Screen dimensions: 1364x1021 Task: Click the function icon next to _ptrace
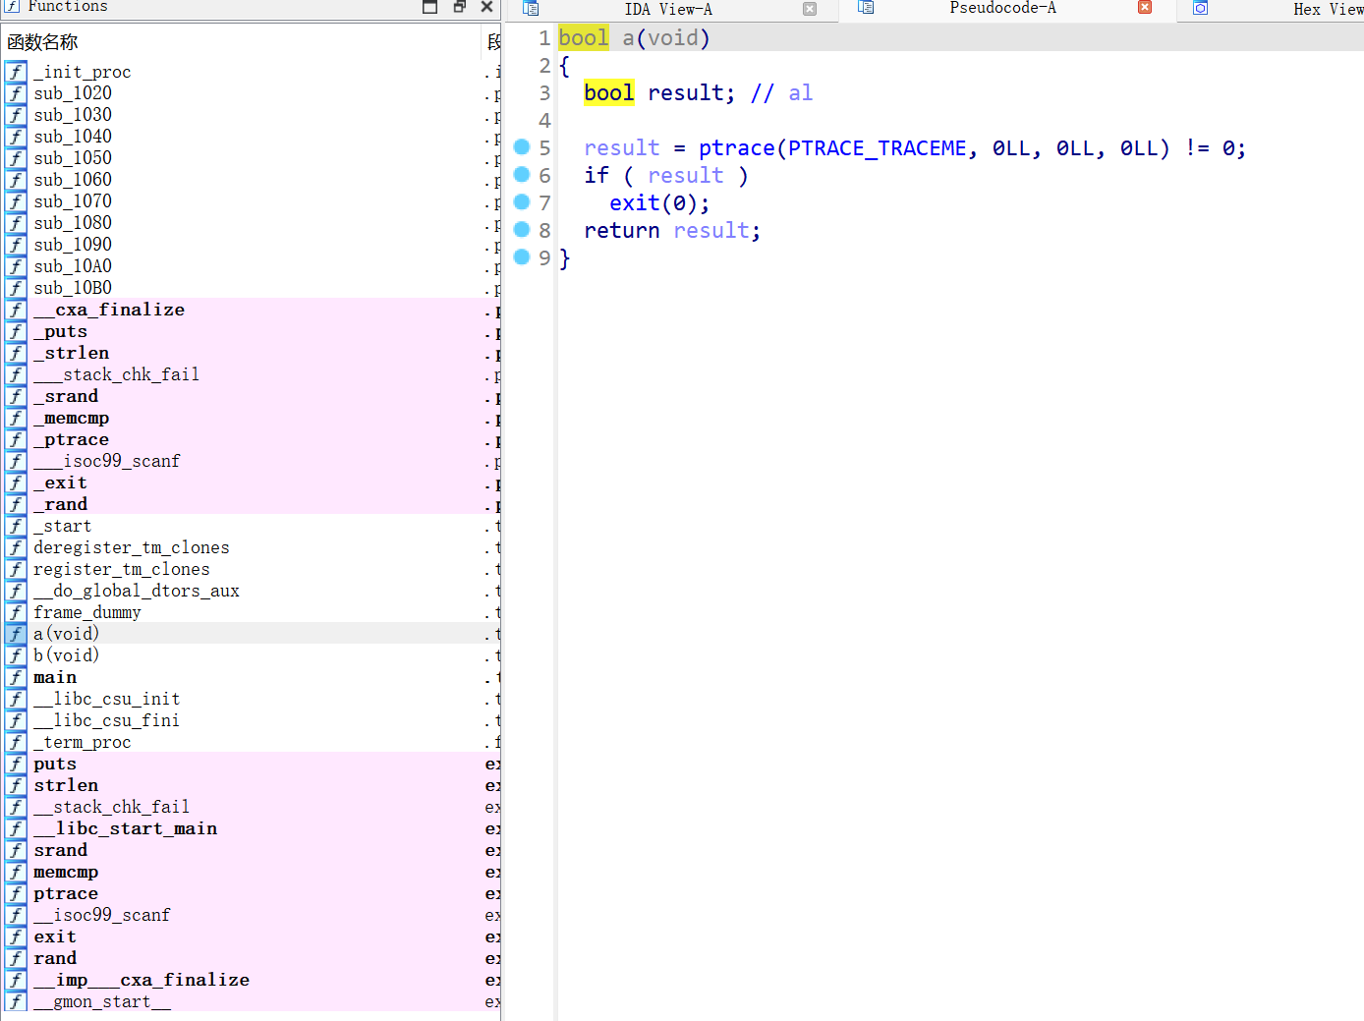[x=16, y=439]
